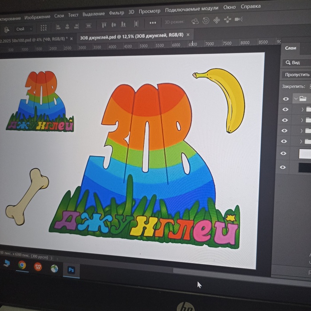Open the Вид layer filter dropdown
The height and width of the screenshot is (311, 311).
coord(296,63)
